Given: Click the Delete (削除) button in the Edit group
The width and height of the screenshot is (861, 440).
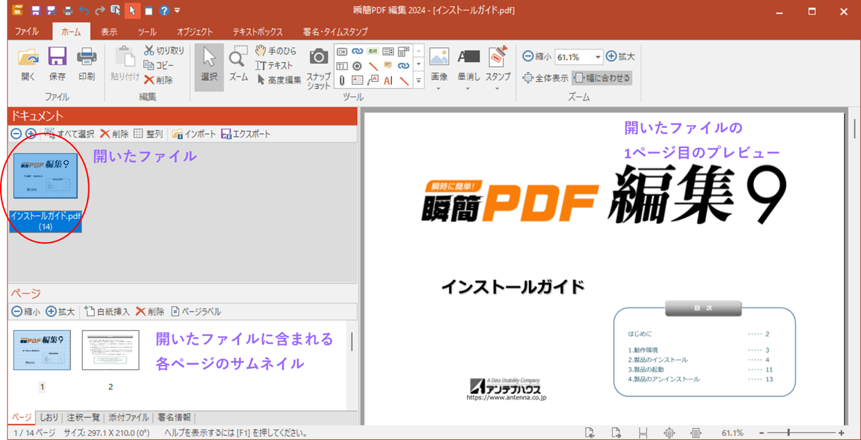Looking at the screenshot, I should point(158,80).
